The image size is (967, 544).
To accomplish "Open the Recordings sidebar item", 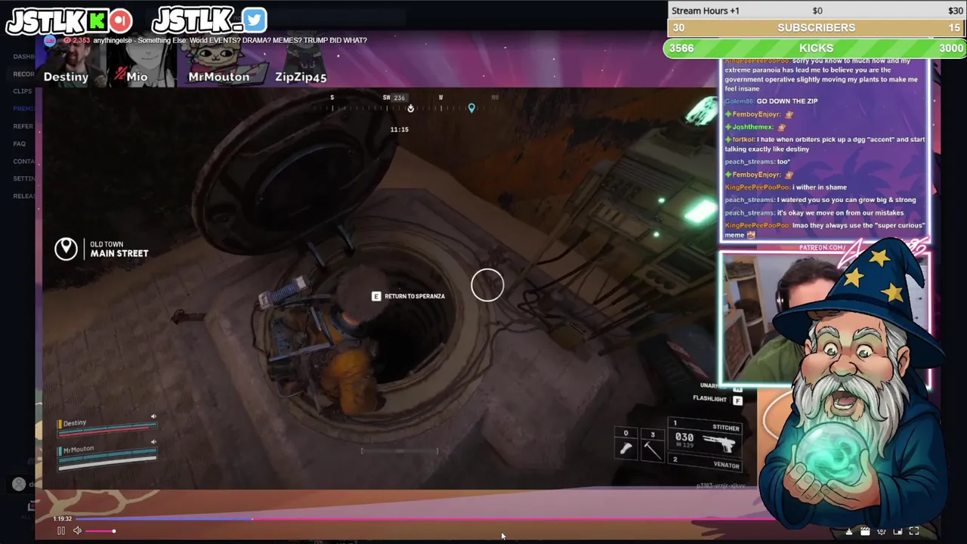I will pyautogui.click(x=23, y=74).
